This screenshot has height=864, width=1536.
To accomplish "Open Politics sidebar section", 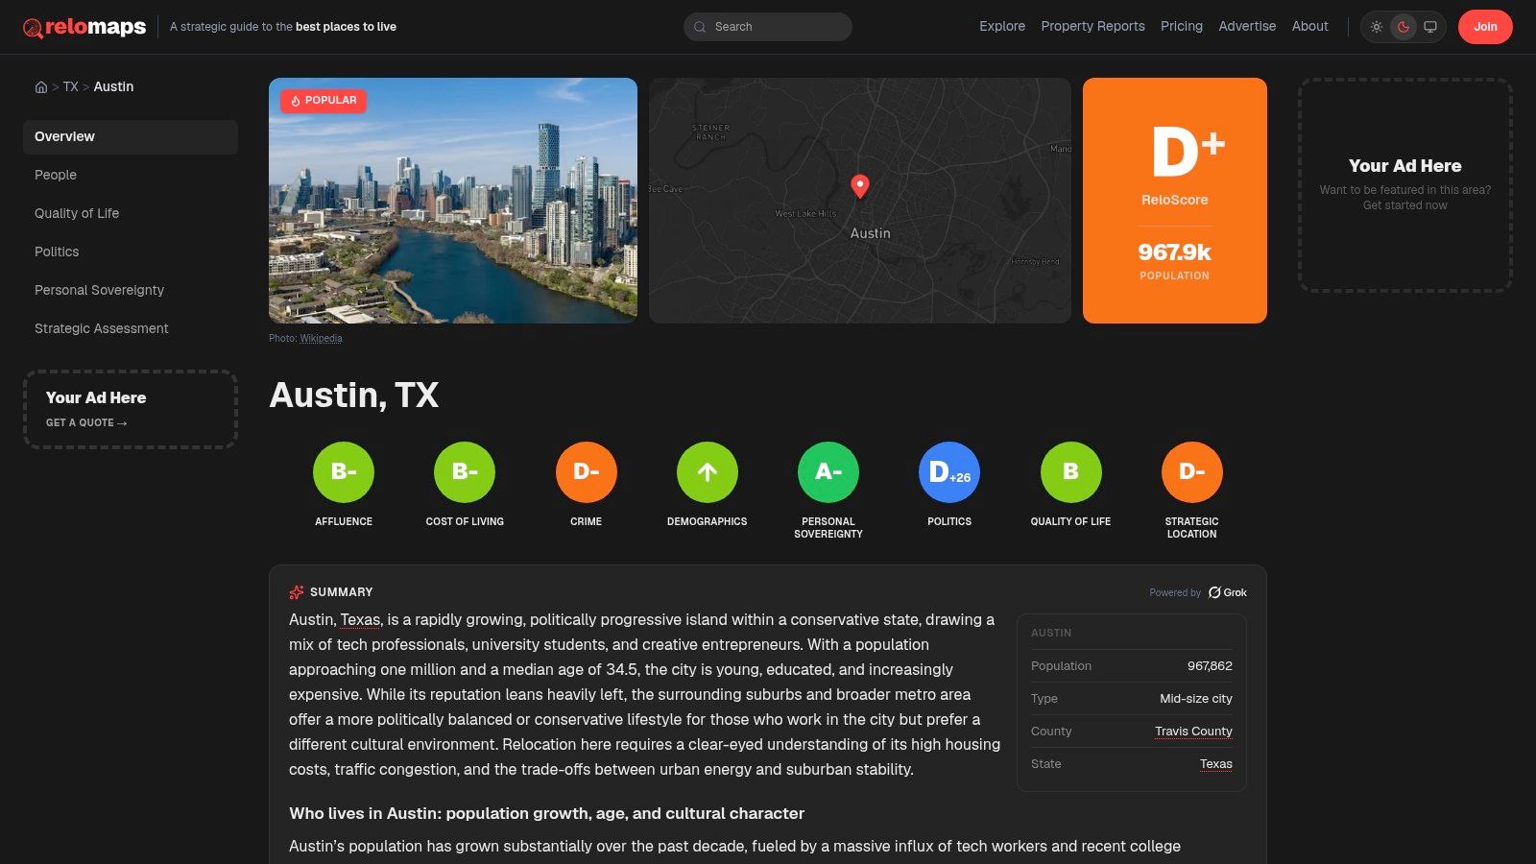I will [x=131, y=252].
